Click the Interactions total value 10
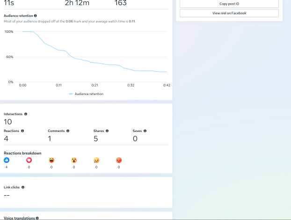The height and width of the screenshot is (220, 291). point(8,122)
